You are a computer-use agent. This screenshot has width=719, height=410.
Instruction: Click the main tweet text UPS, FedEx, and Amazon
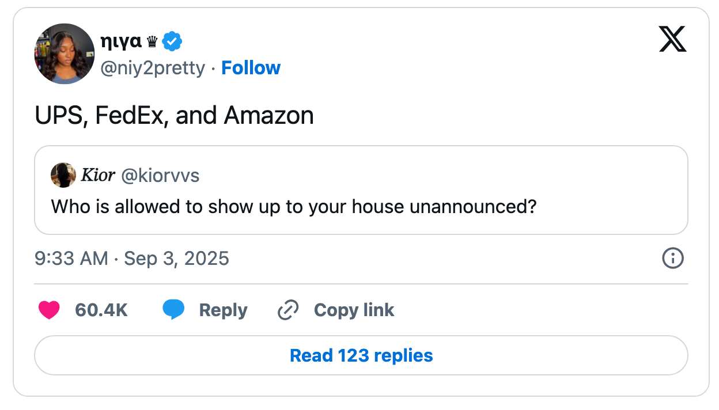(x=173, y=115)
